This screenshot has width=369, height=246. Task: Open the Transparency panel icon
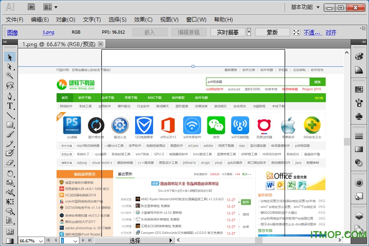(359, 163)
